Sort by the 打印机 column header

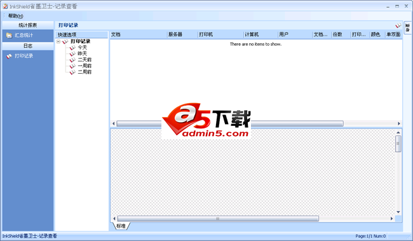pyautogui.click(x=220, y=34)
